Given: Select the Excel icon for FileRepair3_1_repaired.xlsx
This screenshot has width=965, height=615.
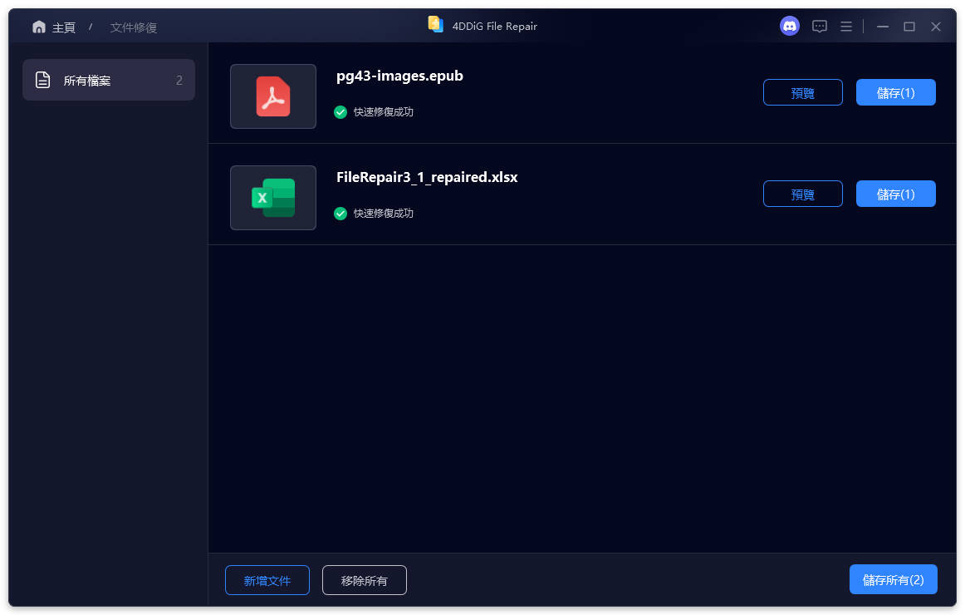Looking at the screenshot, I should tap(273, 198).
